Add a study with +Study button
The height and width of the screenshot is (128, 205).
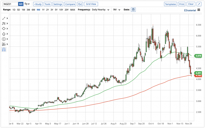[x=38, y=4]
